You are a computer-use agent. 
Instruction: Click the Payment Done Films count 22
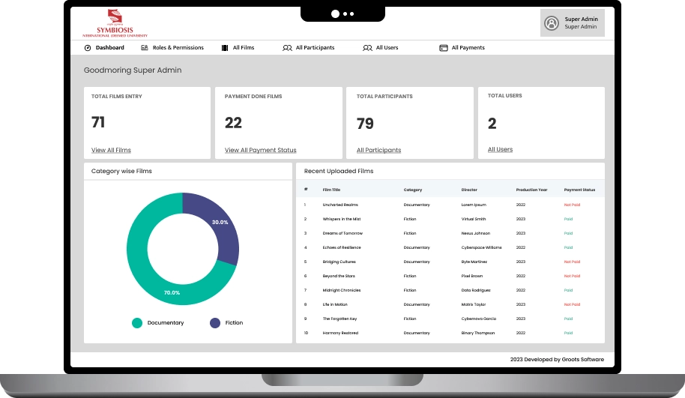233,123
